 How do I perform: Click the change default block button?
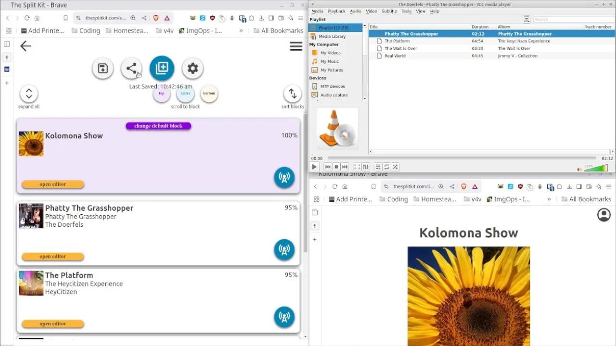[x=158, y=126]
